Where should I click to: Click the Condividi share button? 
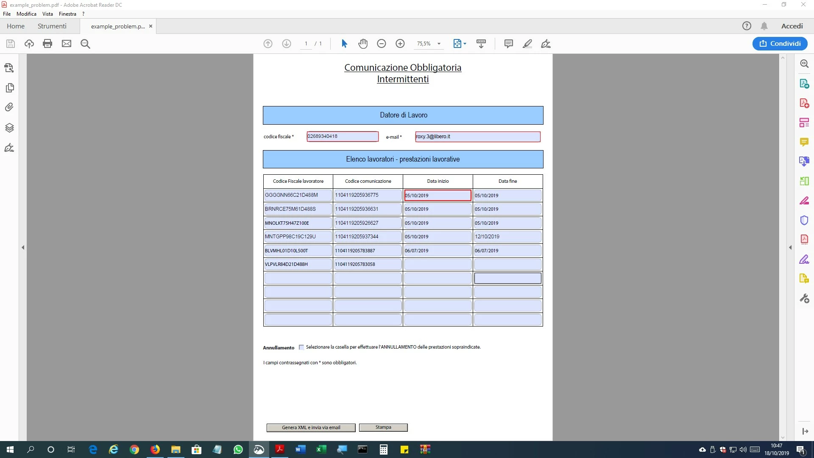(780, 44)
